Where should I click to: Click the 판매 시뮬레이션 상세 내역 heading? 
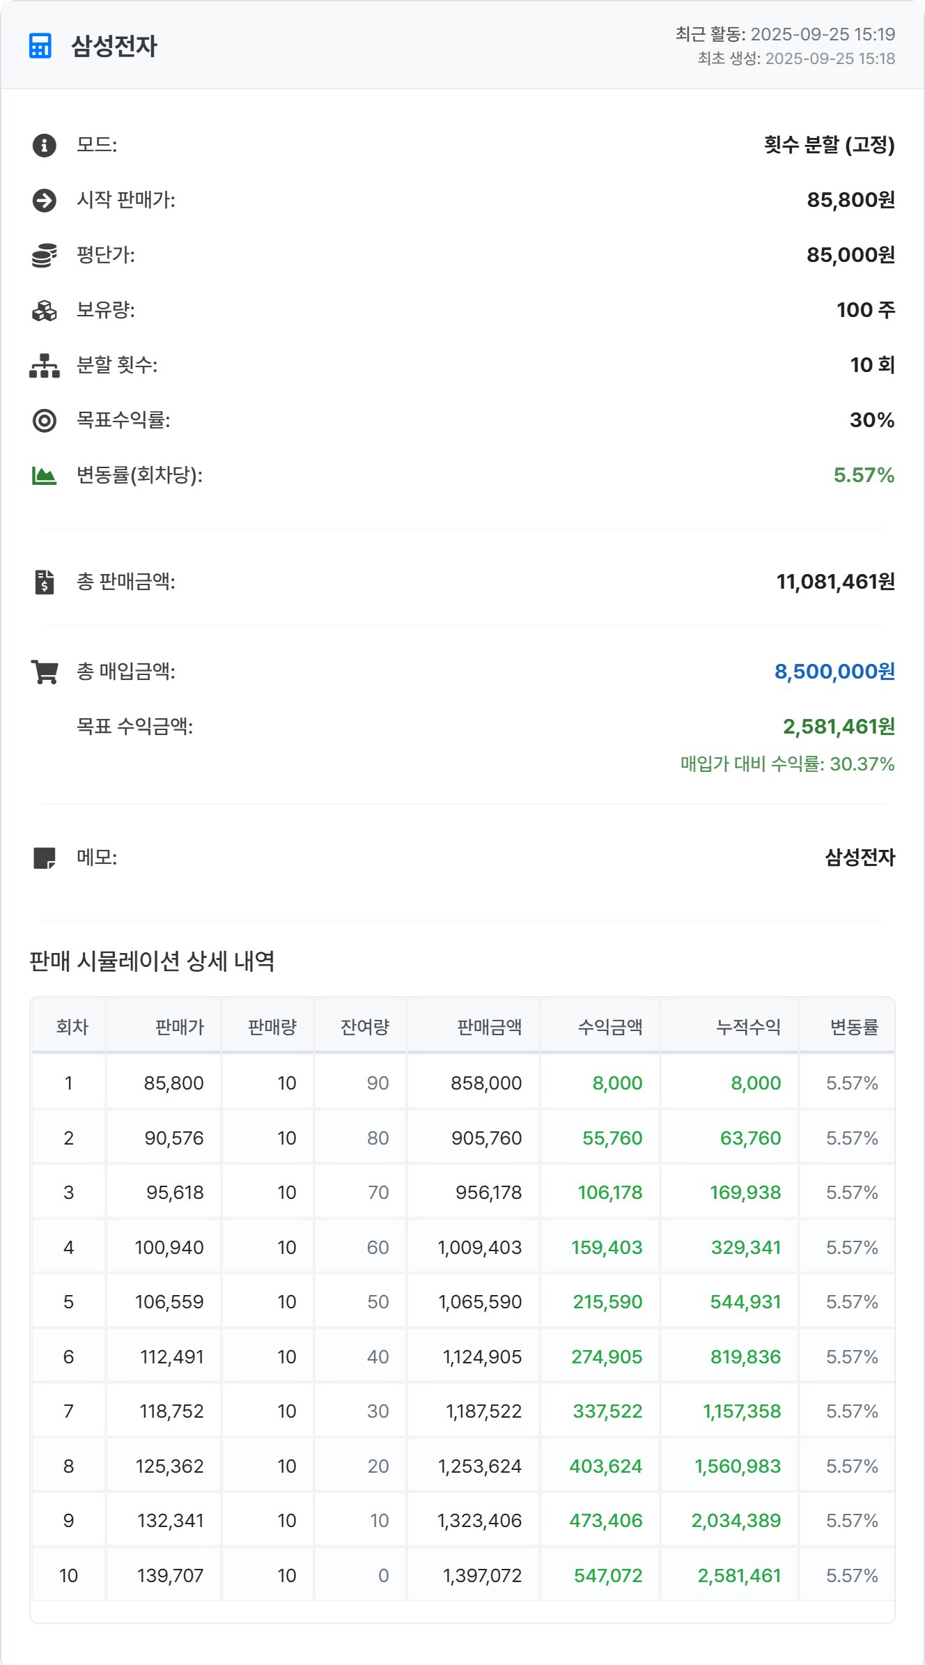(152, 961)
